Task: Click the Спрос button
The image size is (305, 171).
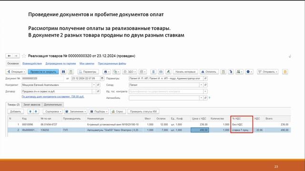Action: coord(118,112)
